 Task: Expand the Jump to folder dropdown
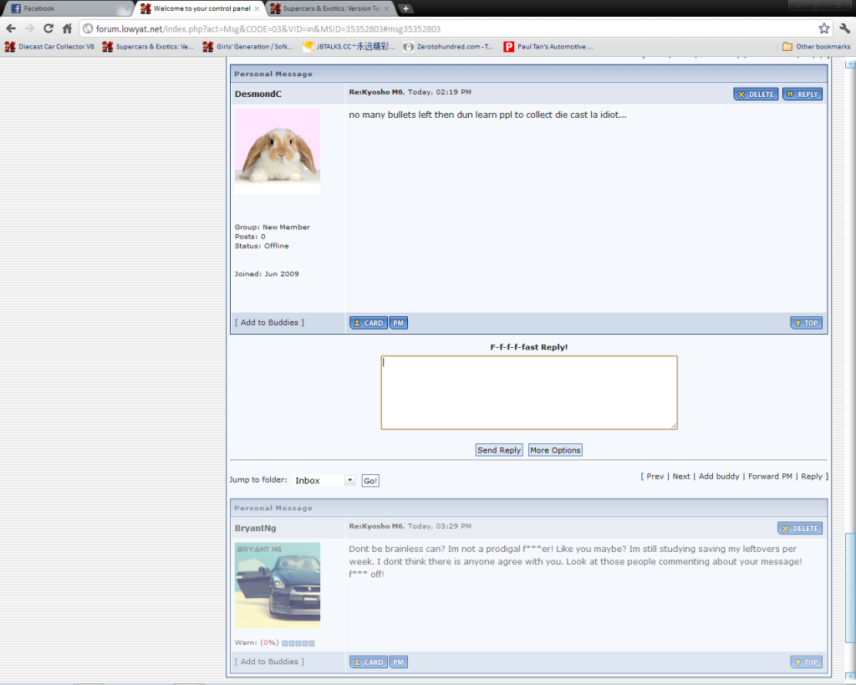click(349, 481)
